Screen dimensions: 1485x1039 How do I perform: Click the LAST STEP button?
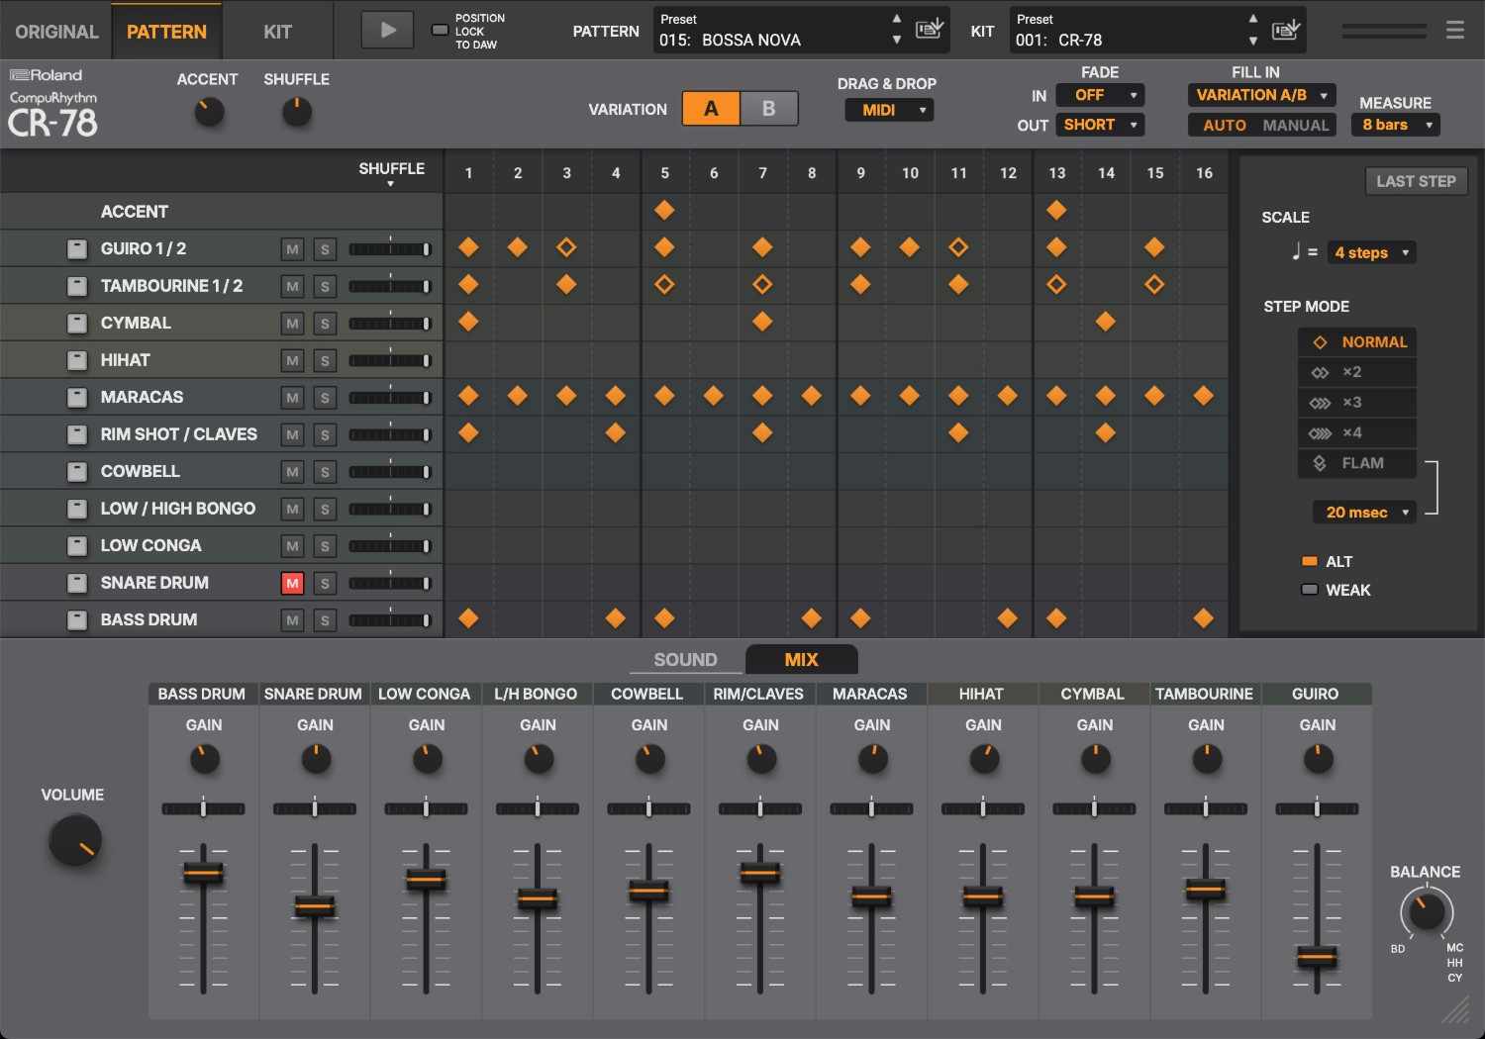point(1416,181)
